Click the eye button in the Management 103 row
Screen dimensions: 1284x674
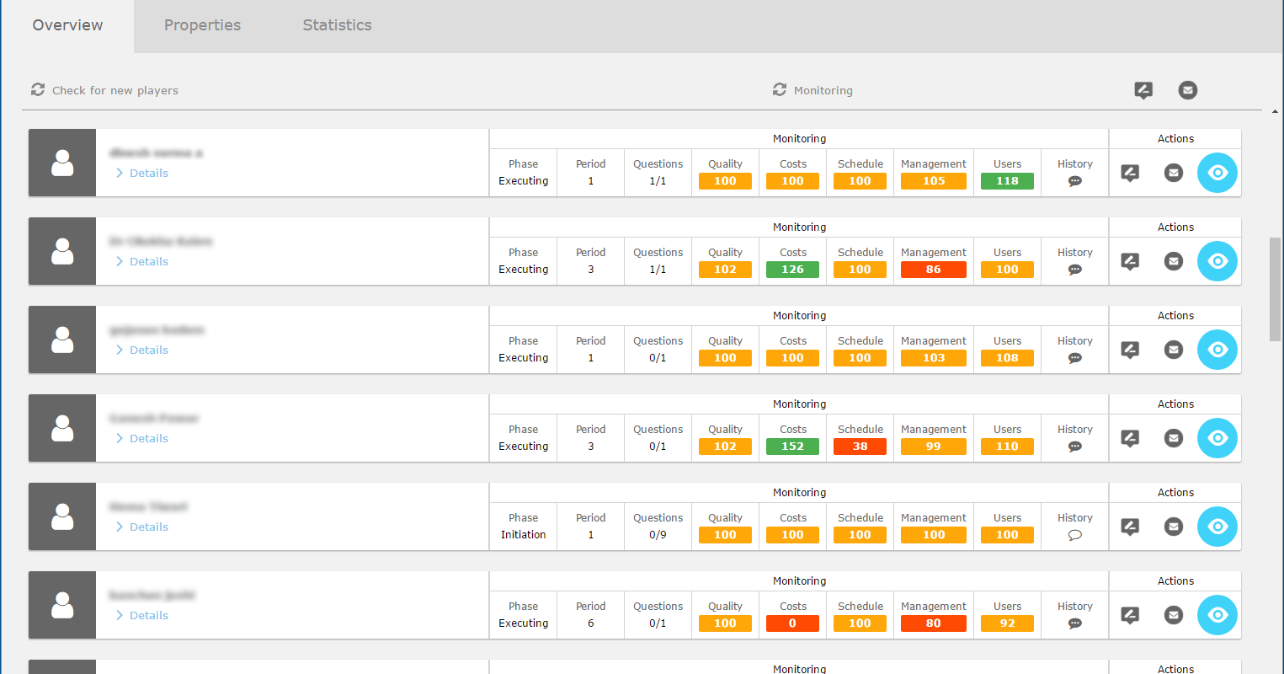tap(1217, 350)
